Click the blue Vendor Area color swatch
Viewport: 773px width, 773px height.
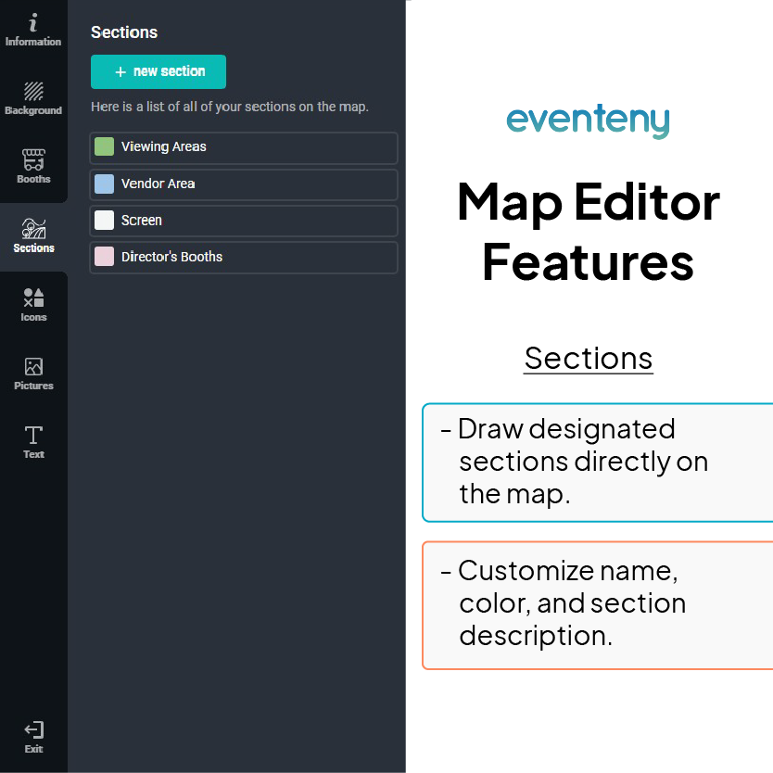click(x=104, y=184)
